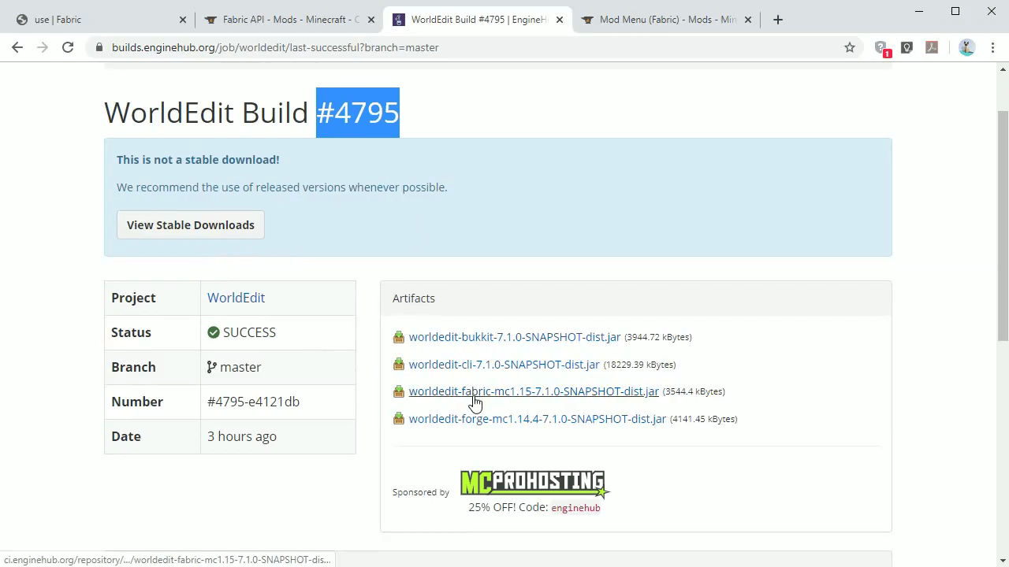
Task: Click View Stable Downloads button
Action: click(191, 224)
